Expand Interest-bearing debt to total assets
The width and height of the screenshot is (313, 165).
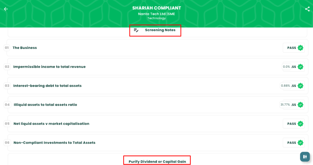pos(47,86)
